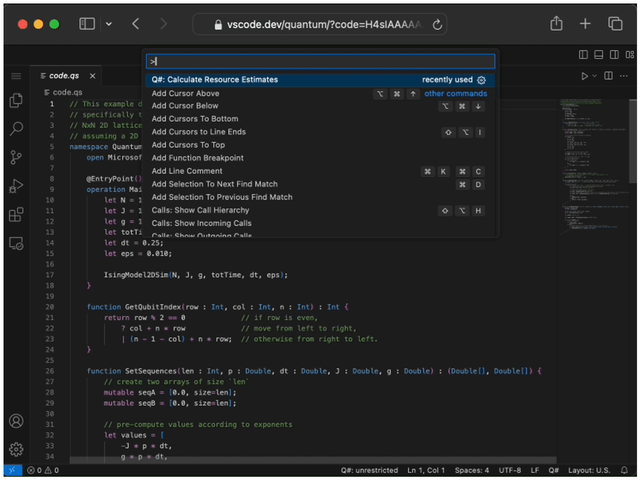Open the Source Control view
Viewport: 641px width, 482px height.
click(17, 158)
